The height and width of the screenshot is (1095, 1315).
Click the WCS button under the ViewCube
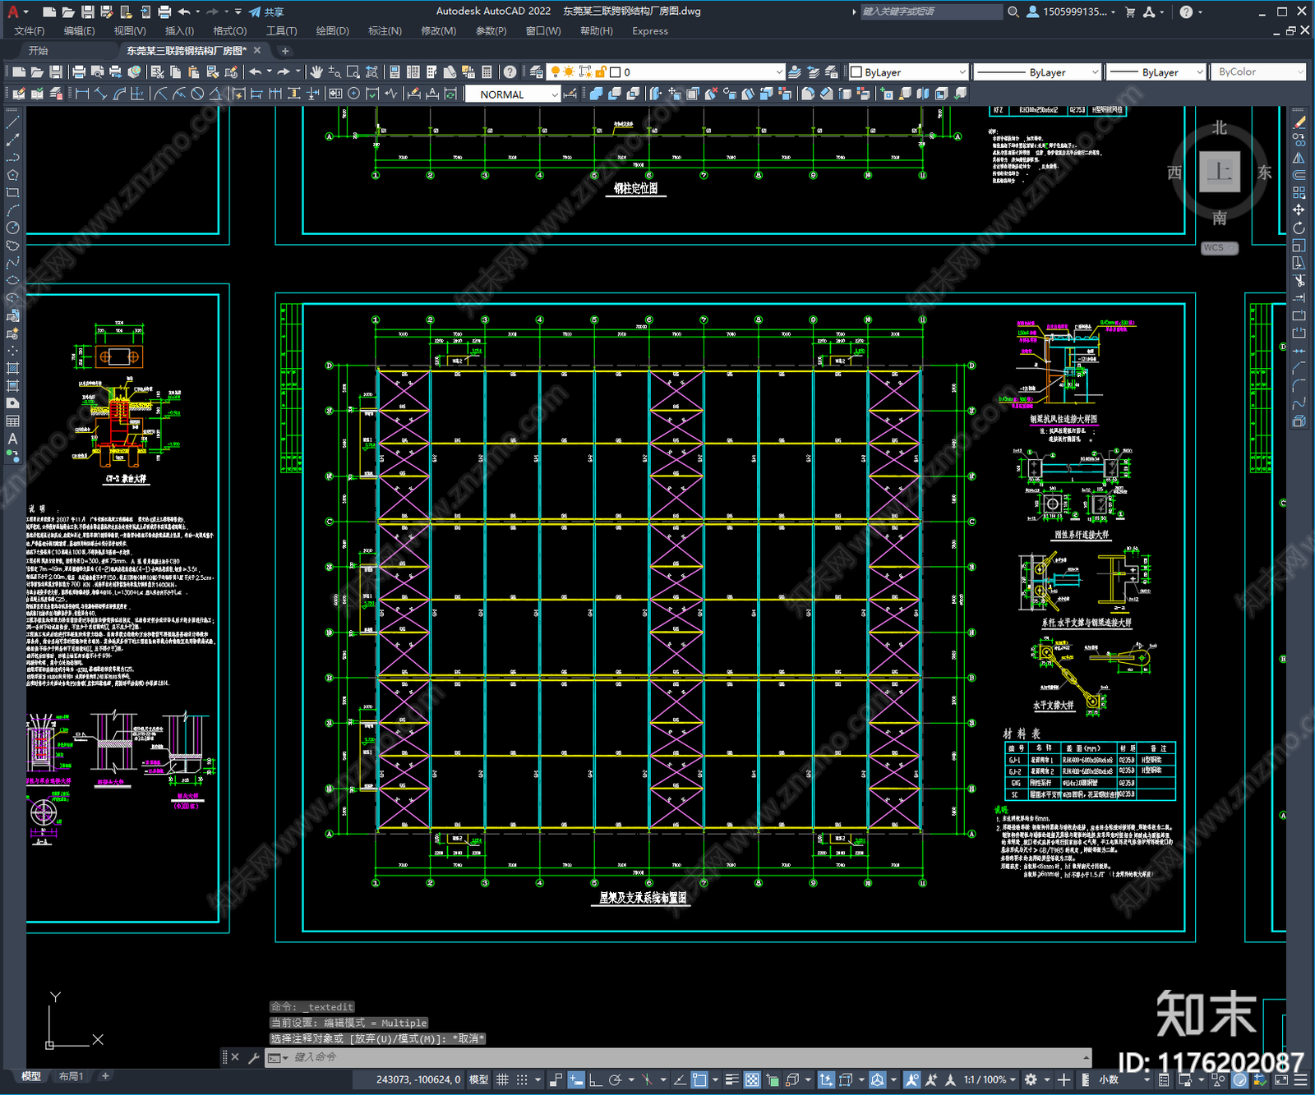pos(1220,247)
